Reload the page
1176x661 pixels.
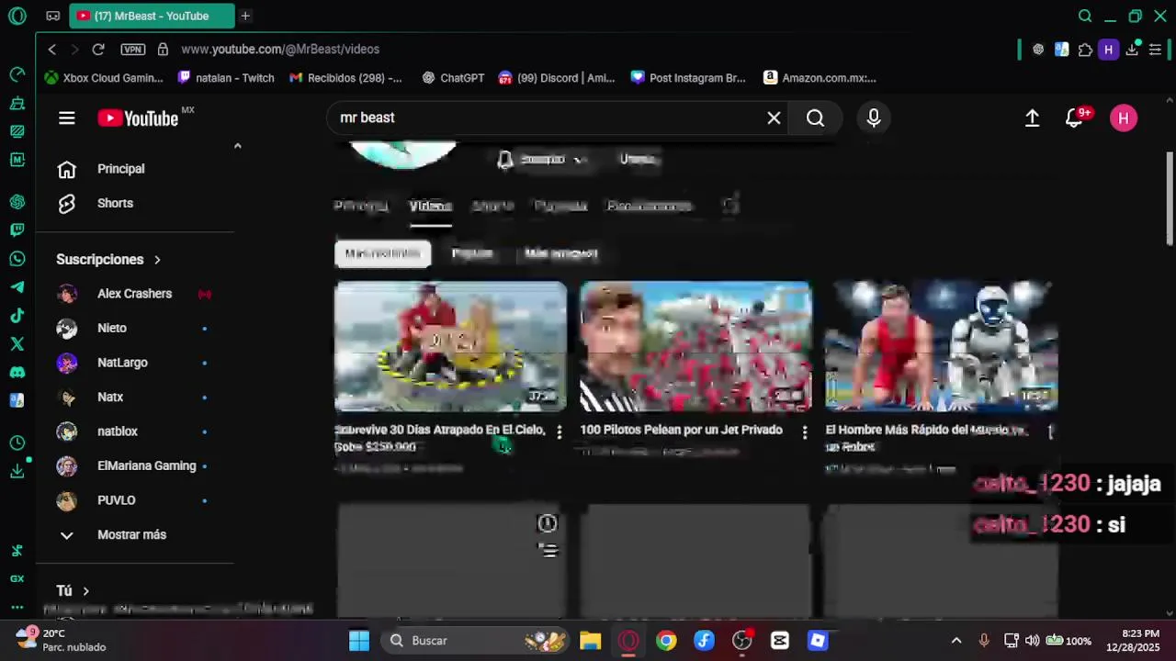pos(98,49)
